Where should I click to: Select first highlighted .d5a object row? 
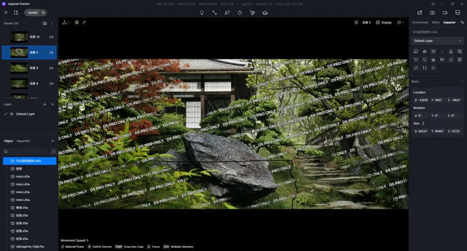pyautogui.click(x=30, y=161)
